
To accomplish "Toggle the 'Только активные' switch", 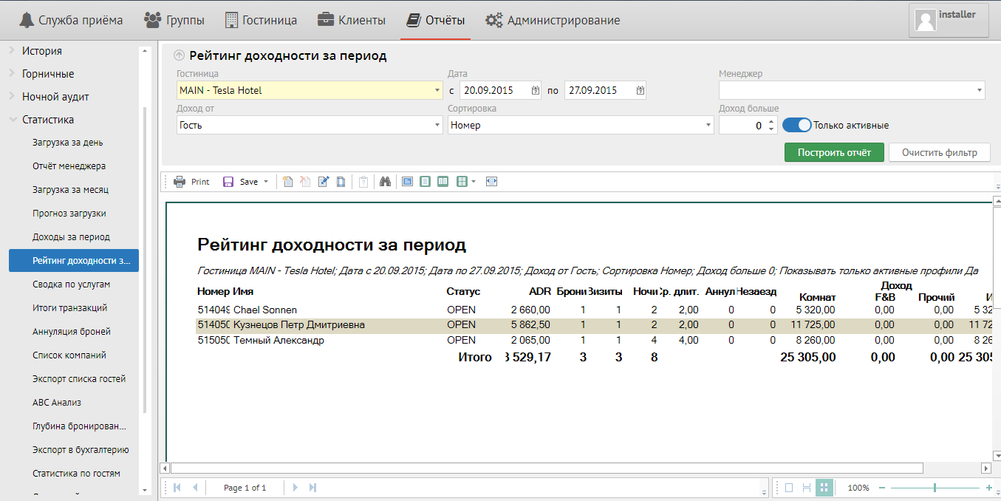I will point(796,126).
